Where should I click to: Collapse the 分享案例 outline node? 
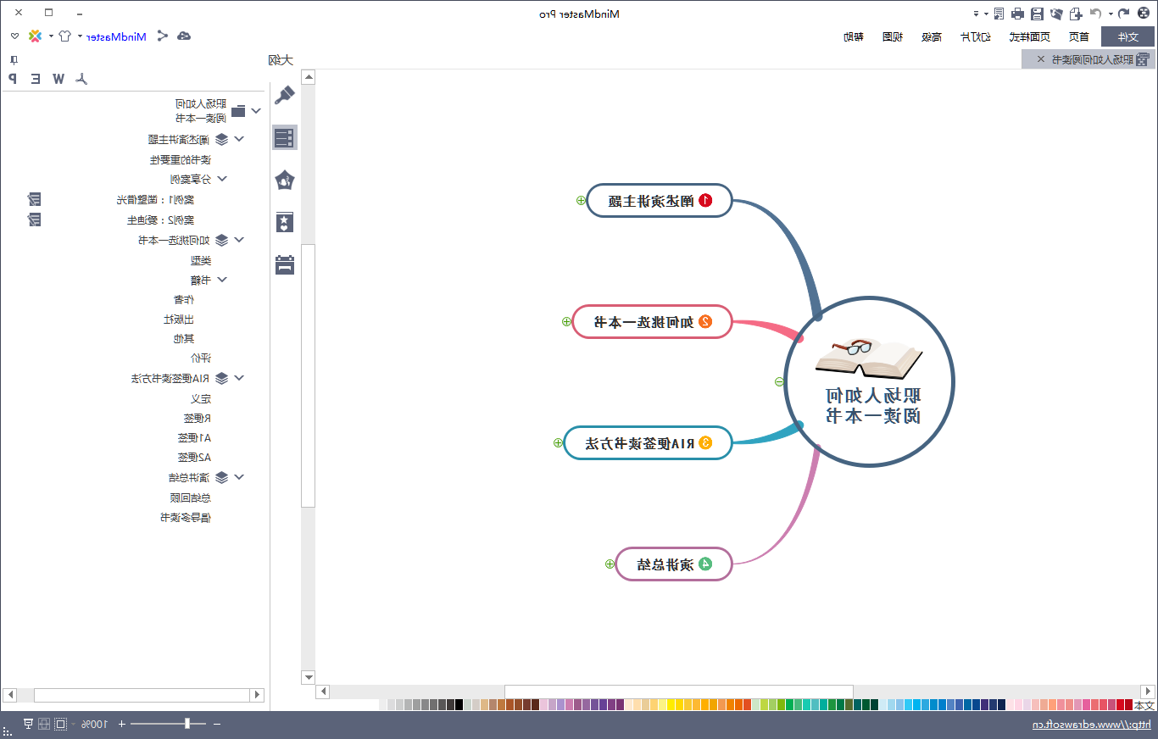coord(222,179)
